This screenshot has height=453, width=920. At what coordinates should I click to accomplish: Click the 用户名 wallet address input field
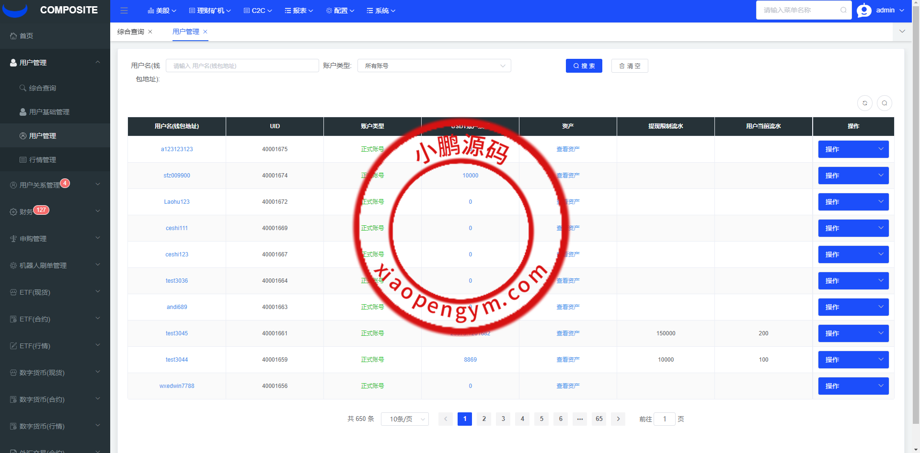[x=242, y=66]
